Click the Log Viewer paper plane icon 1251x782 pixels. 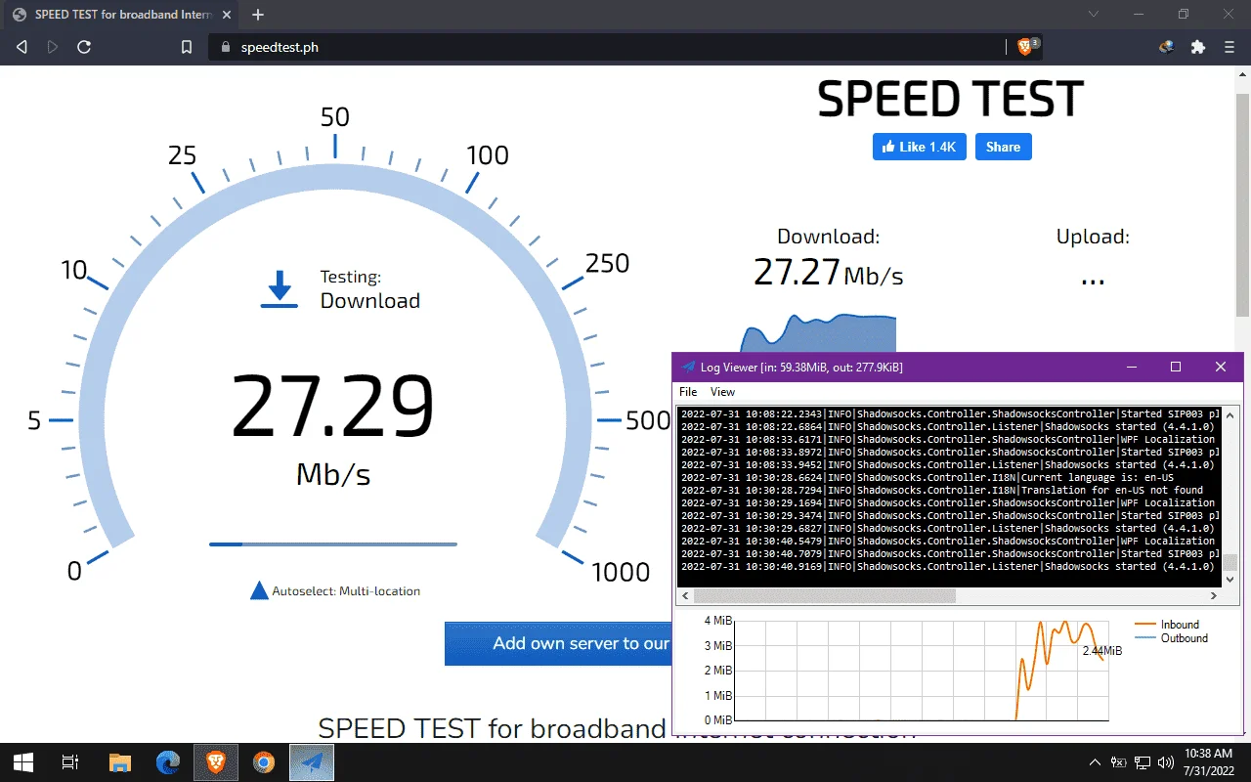688,367
